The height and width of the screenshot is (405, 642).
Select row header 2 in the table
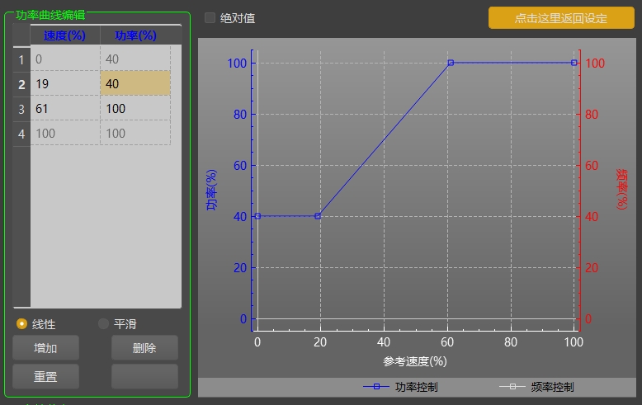[x=21, y=84]
